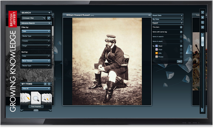Expand the Asset Data section
This screenshot has height=128, width=213.
167,15
